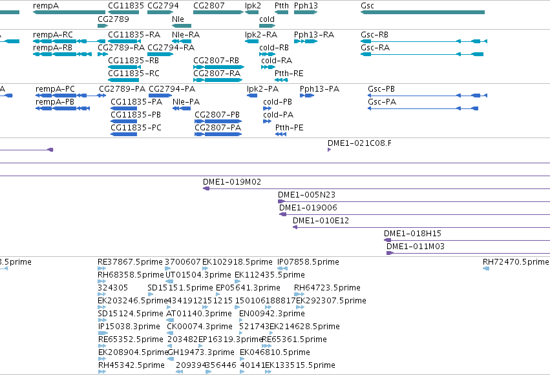Viewport: 550px width, 375px height.
Task: Click the CK00074.3prime EST feature
Action: click(170, 333)
